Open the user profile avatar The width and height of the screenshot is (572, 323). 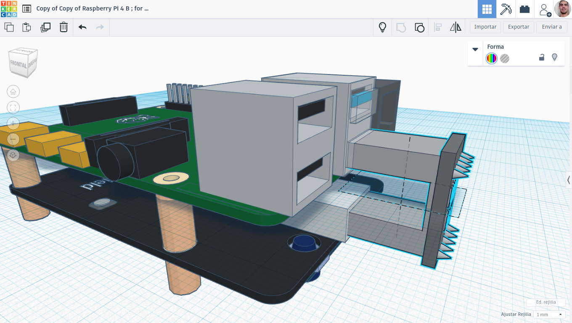pos(563,9)
